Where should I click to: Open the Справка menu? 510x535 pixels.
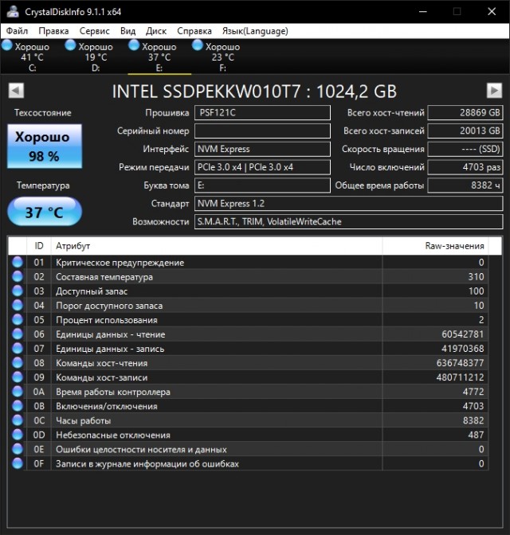(x=194, y=31)
